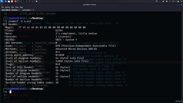Click the entry point value '0x1050'
Image resolution: width=183 pixels, height=103 pixels.
point(60,55)
